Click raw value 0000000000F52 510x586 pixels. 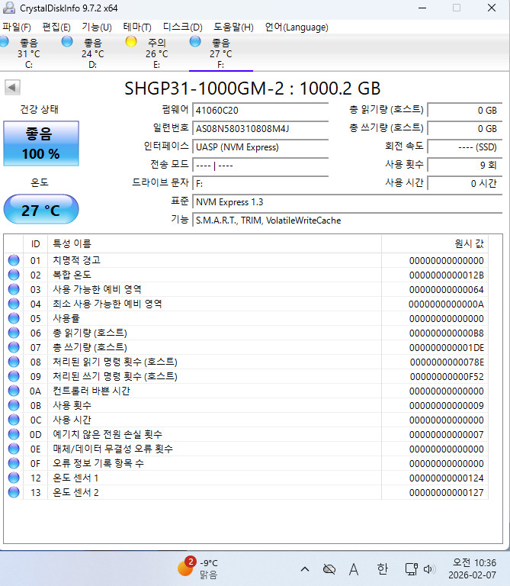coord(447,377)
